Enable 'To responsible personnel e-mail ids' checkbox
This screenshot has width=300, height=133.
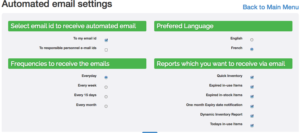(x=106, y=50)
